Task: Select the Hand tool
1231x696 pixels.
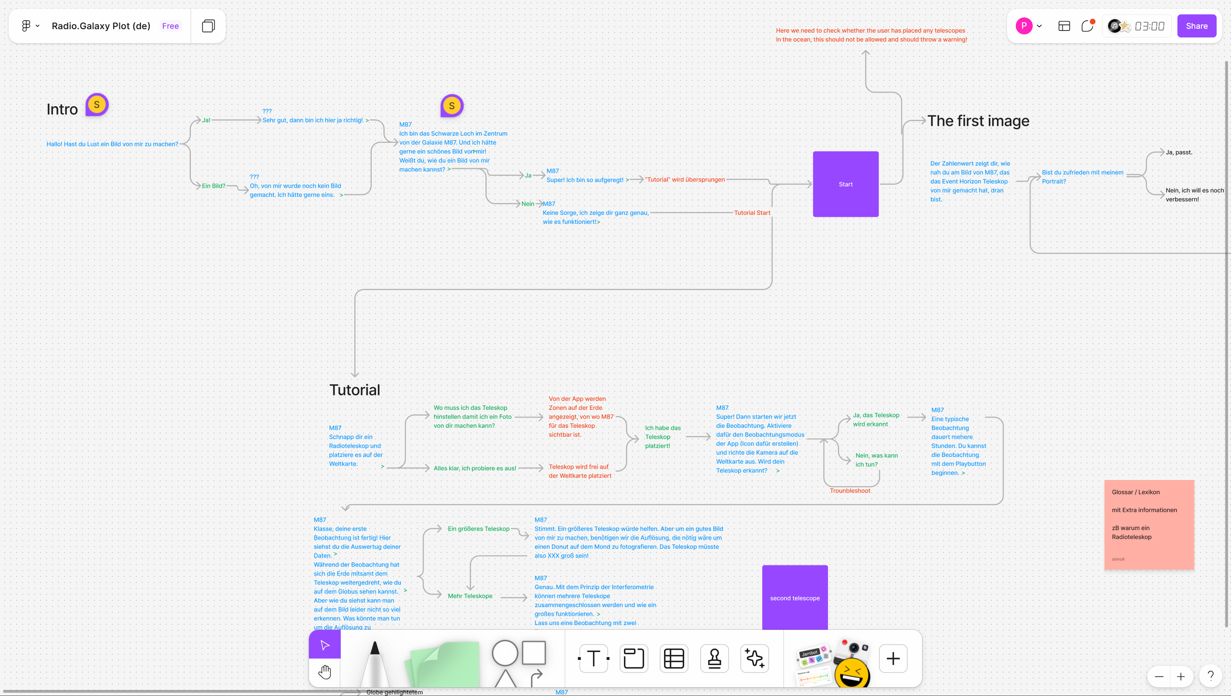Action: [325, 672]
